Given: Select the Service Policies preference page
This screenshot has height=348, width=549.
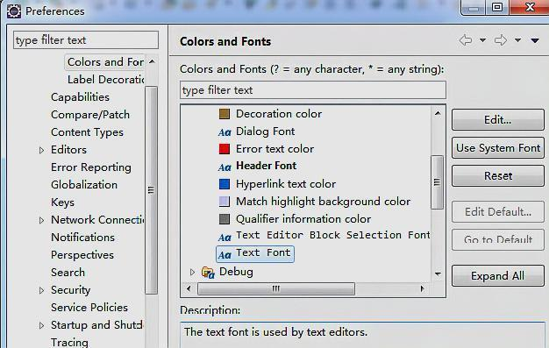Looking at the screenshot, I should (89, 308).
